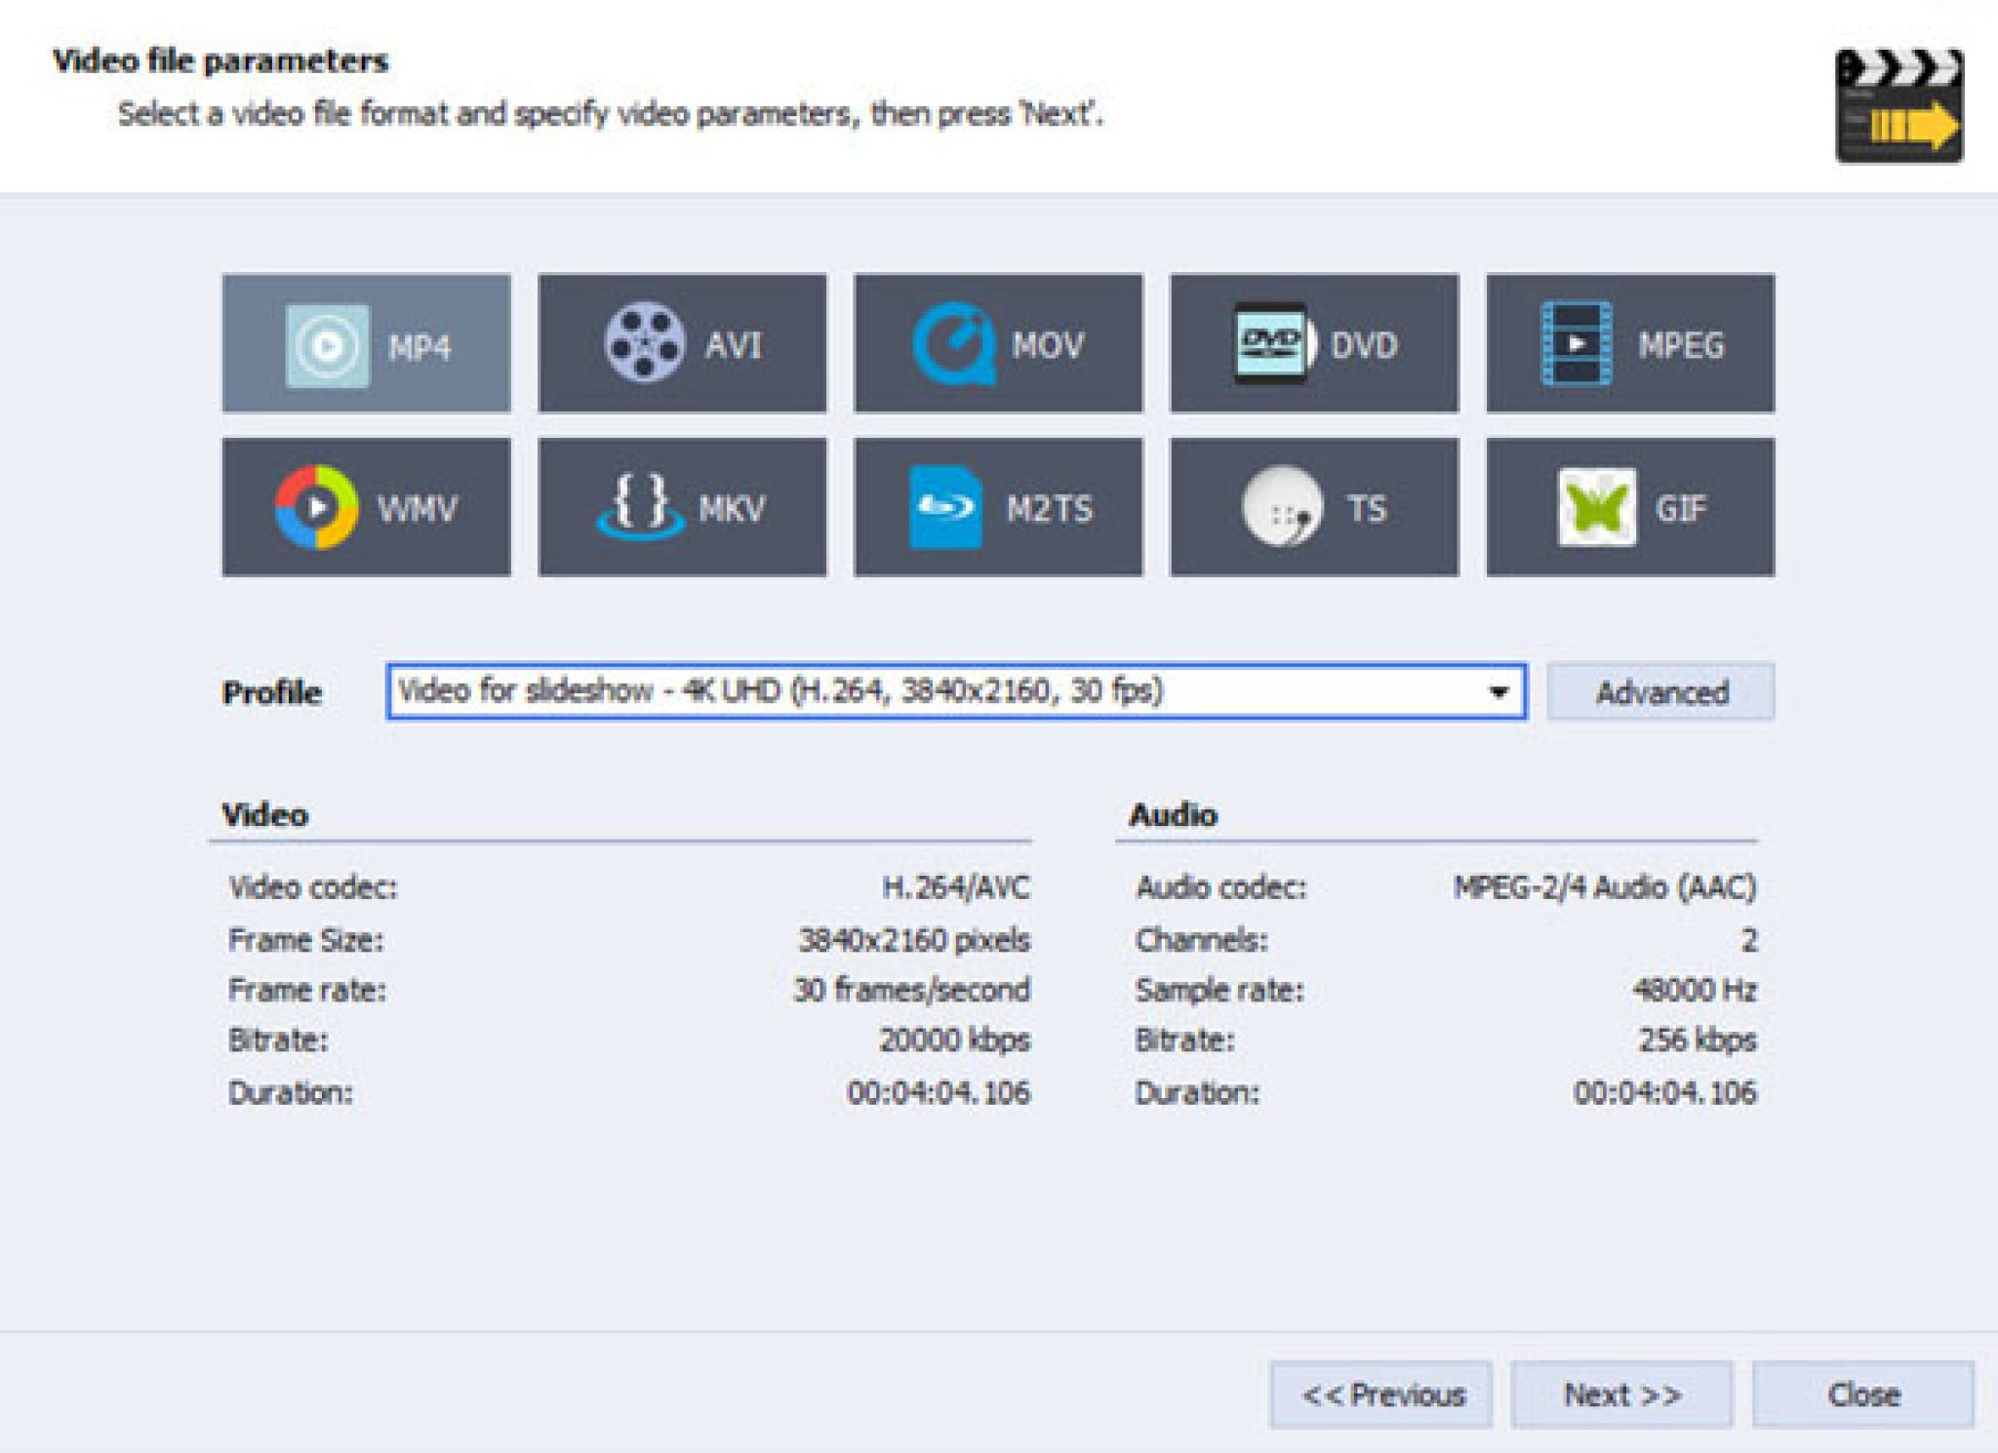1998x1453 pixels.
Task: Choose the AVI film reel icon
Action: pyautogui.click(x=644, y=343)
